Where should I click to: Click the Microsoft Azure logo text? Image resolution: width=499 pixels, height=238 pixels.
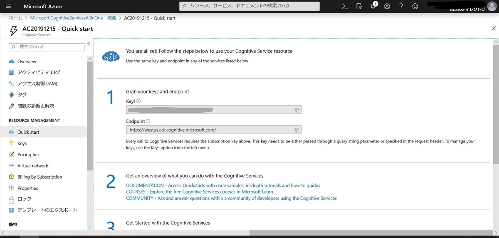43,6
